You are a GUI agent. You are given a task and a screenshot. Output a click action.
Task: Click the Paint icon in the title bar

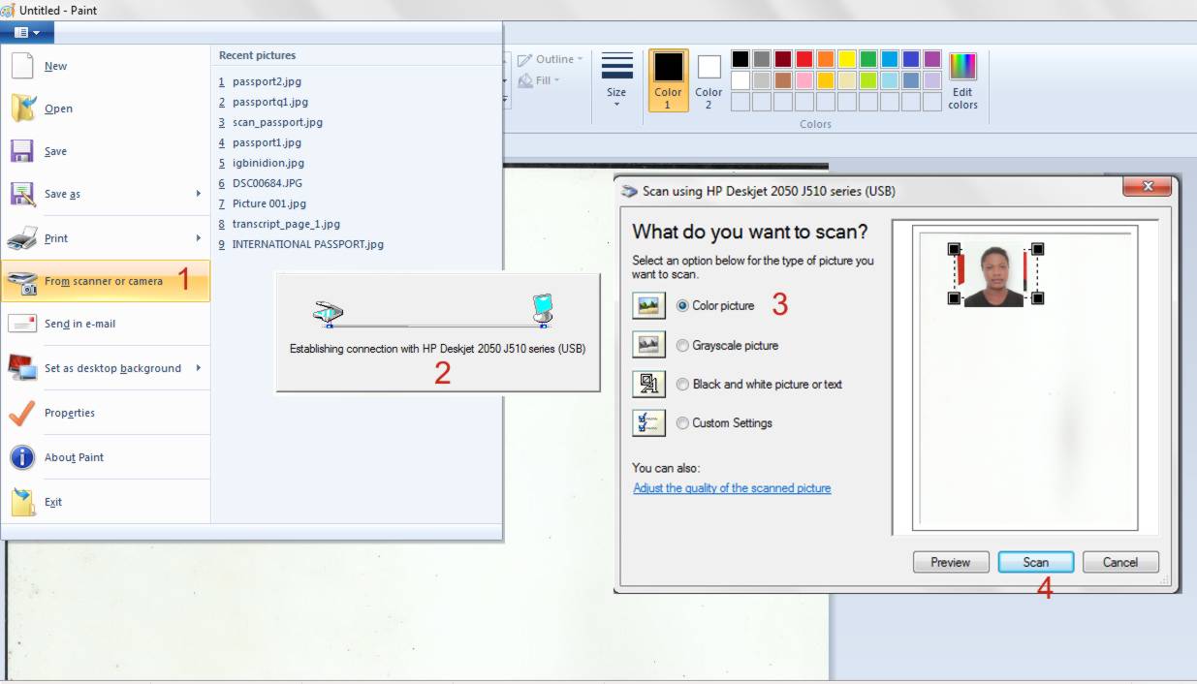pos(8,10)
